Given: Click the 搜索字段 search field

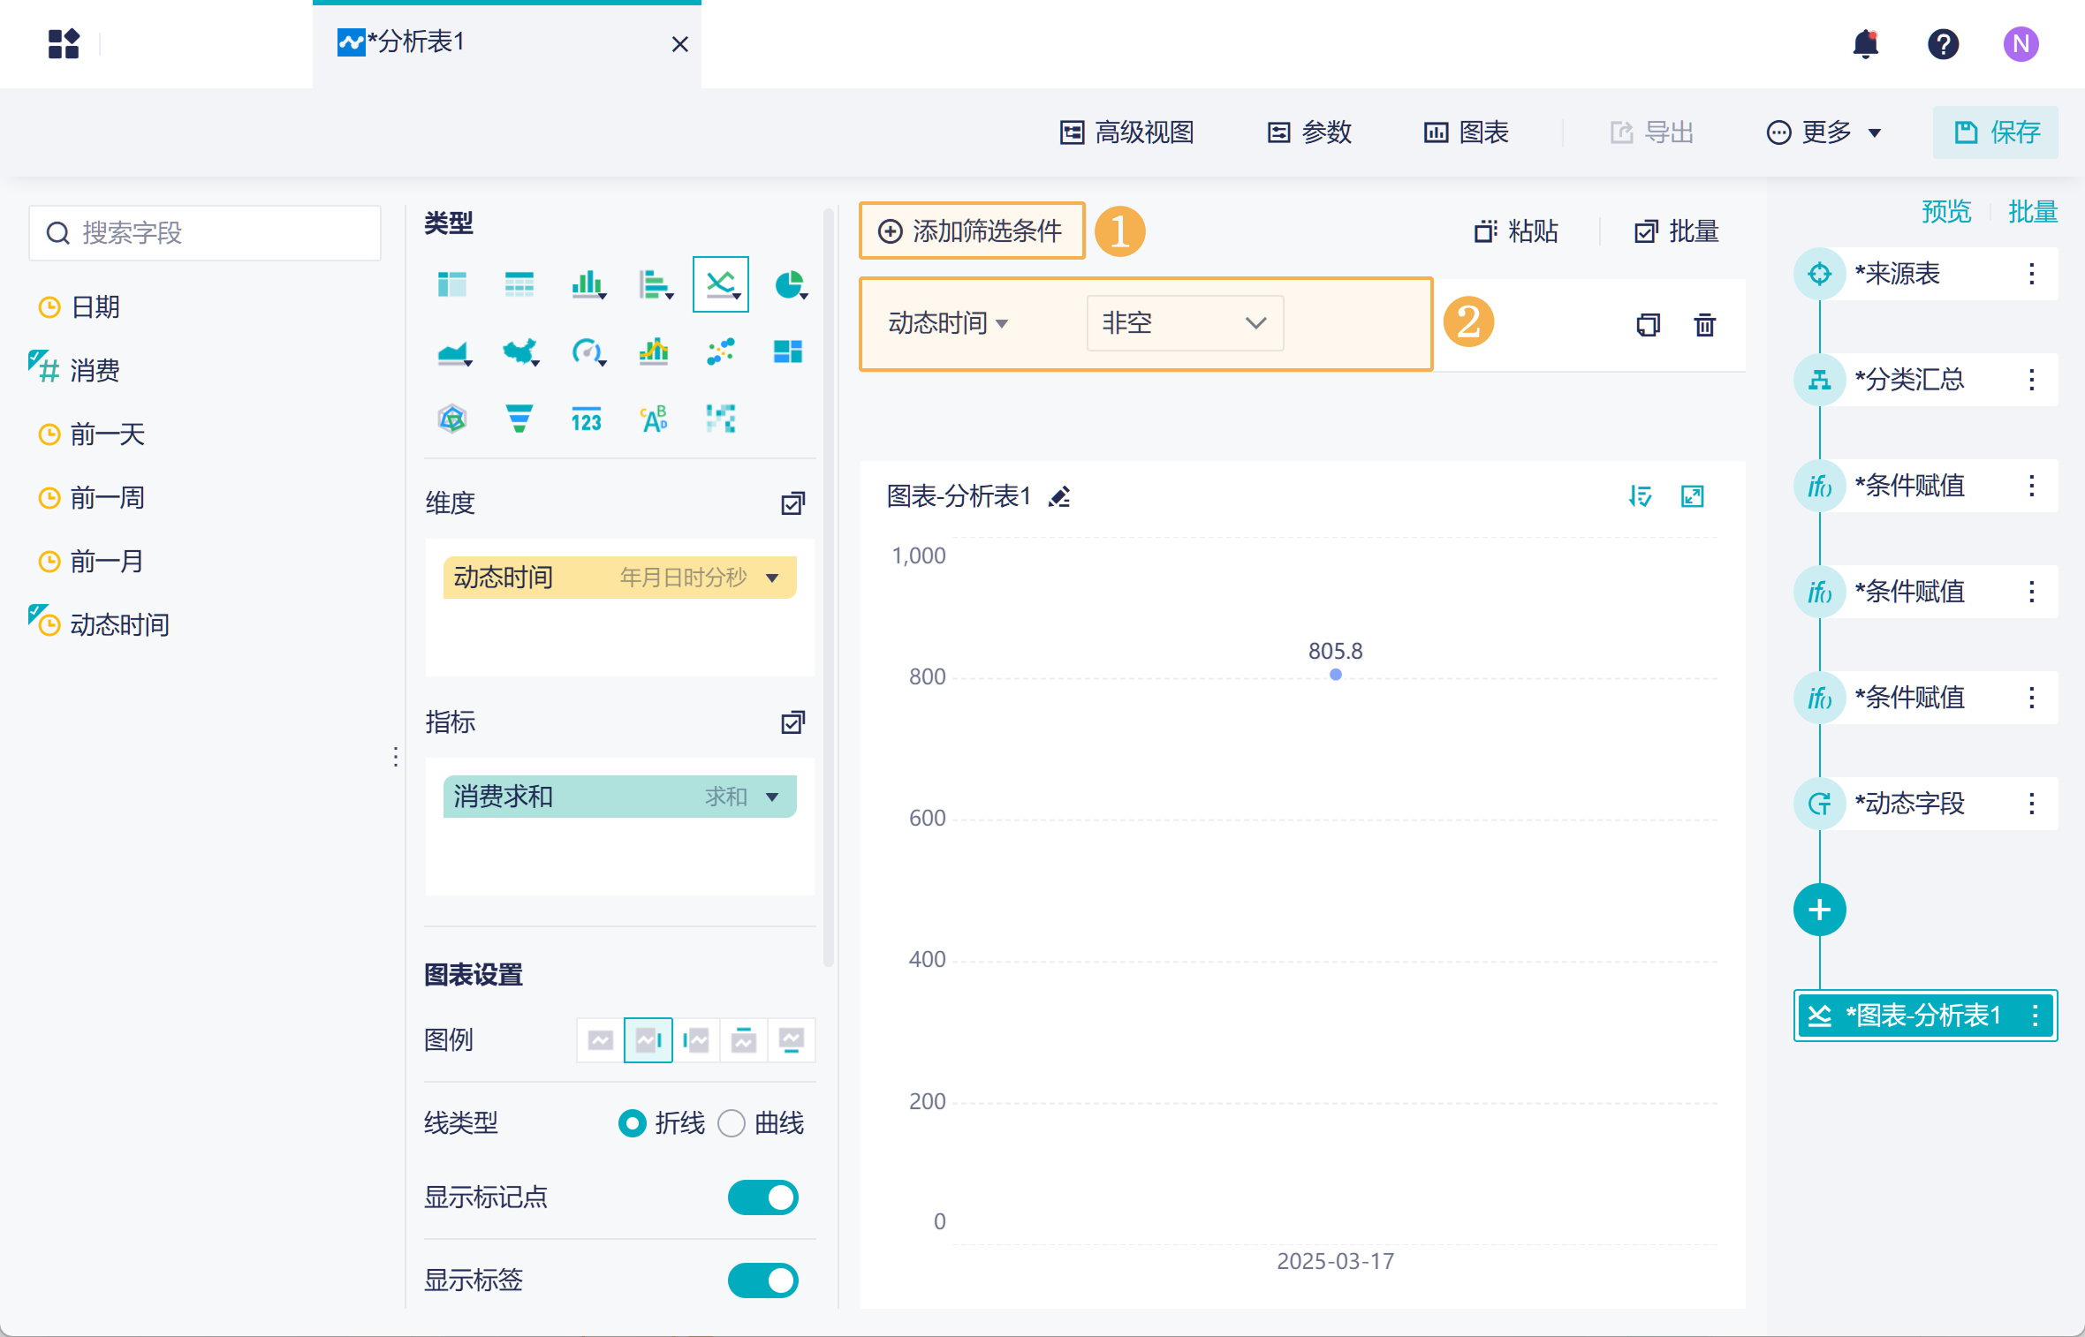Looking at the screenshot, I should click(x=205, y=233).
